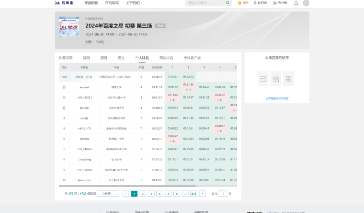Click 返回竞赛主页 back link
364x213 pixels.
tap(94, 19)
